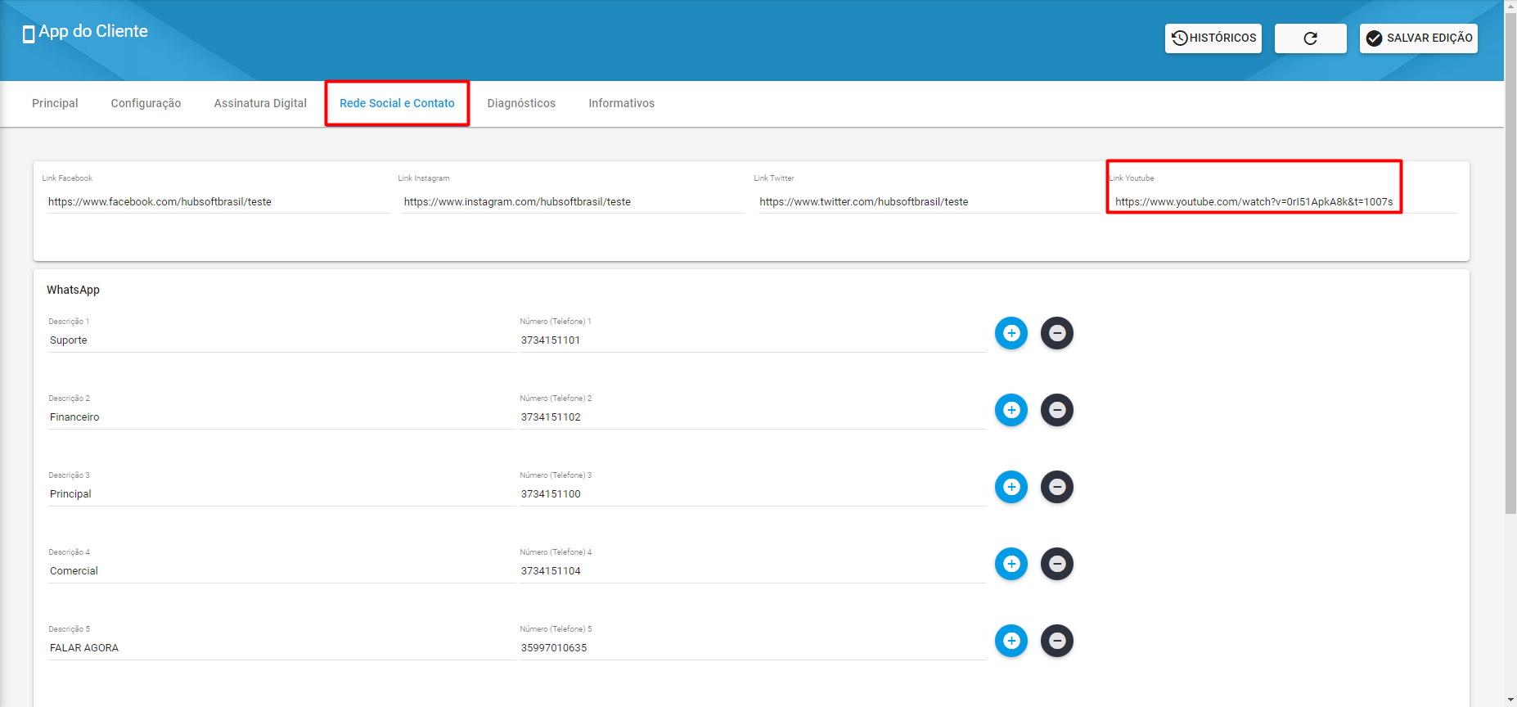The height and width of the screenshot is (707, 1517).
Task: Select the Diagnósticos tab
Action: tap(521, 103)
